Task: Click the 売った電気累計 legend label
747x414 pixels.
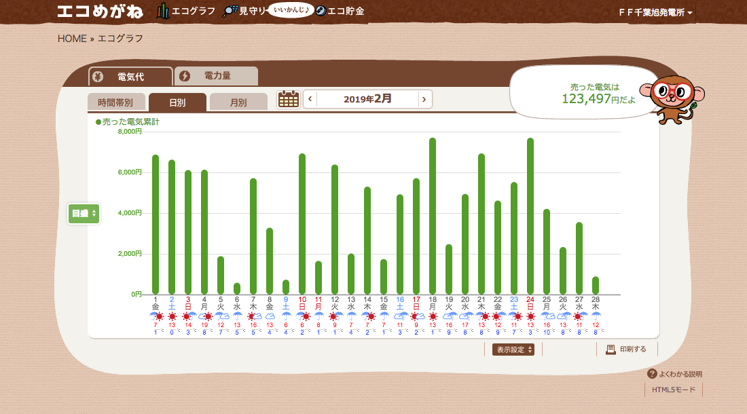Action: [128, 121]
